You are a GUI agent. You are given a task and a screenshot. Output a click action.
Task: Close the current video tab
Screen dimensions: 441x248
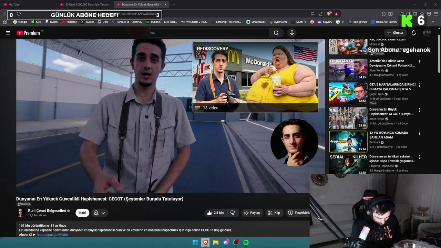point(165,4)
